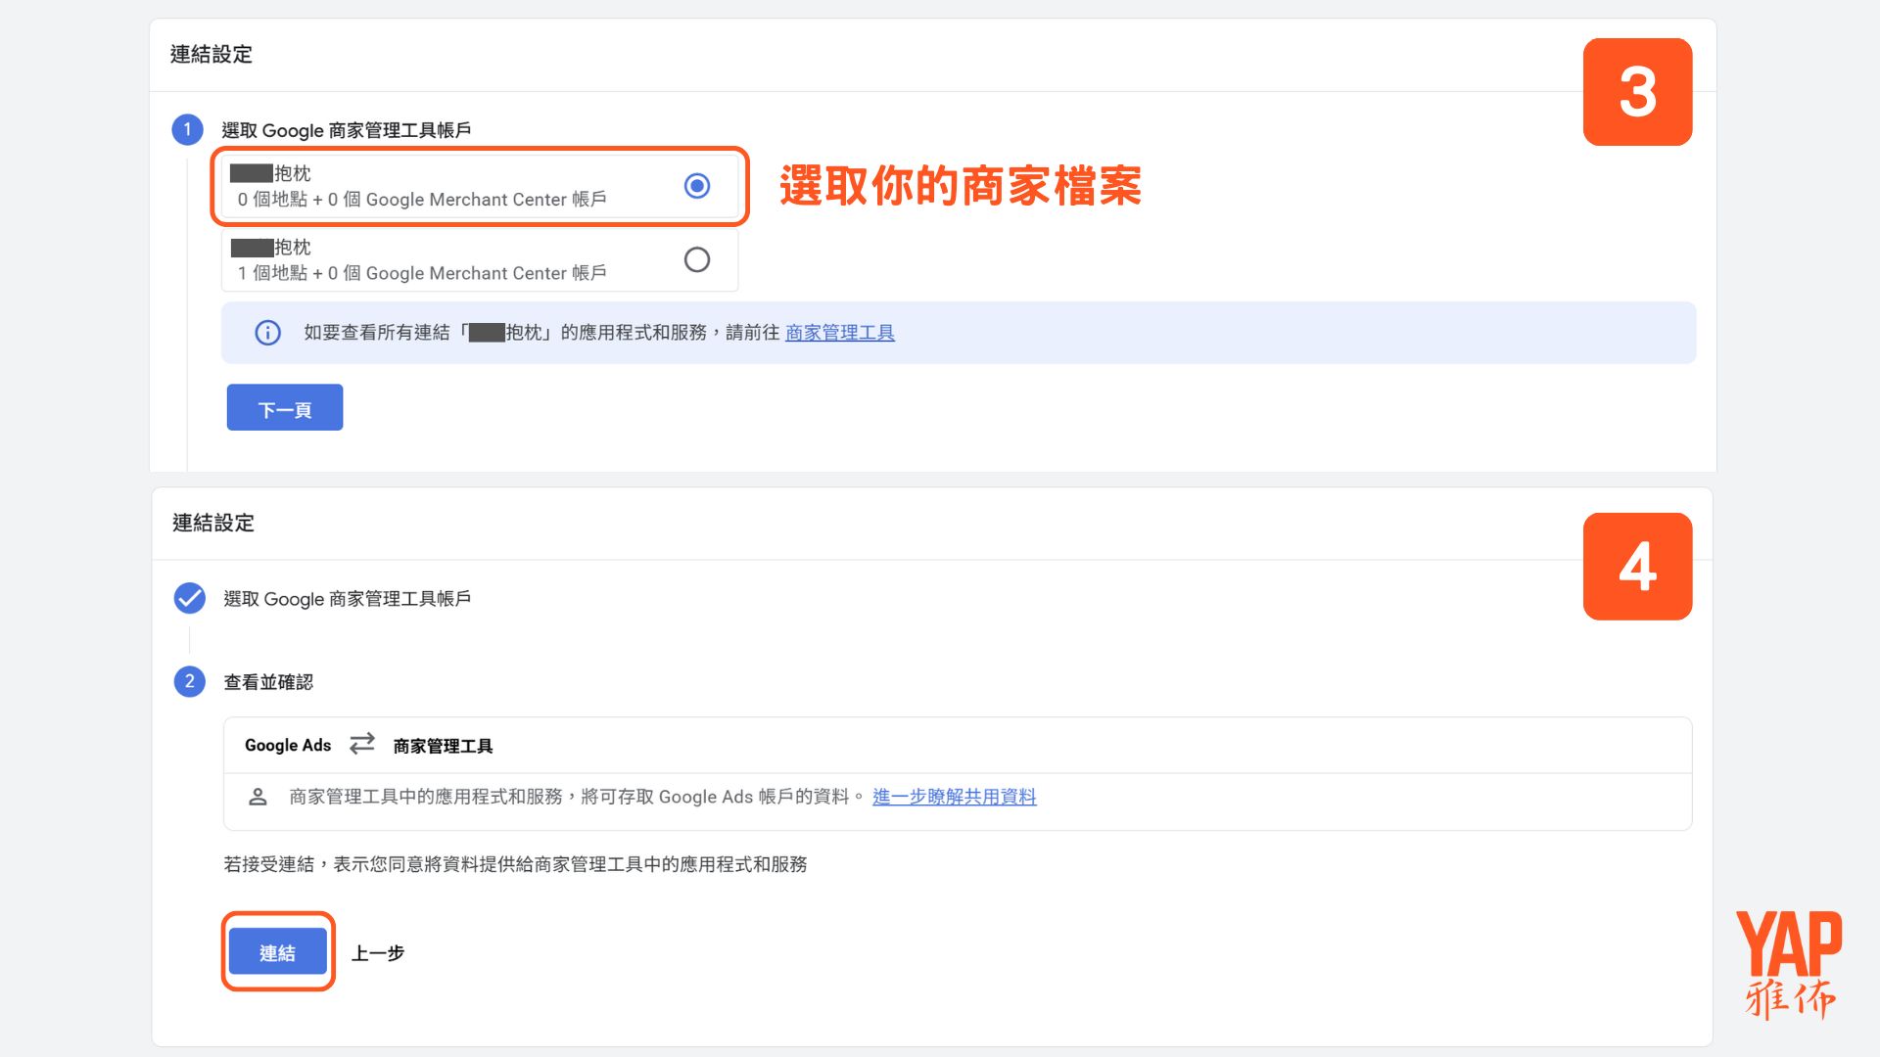Click the person icon in data sharing row

pyautogui.click(x=258, y=797)
